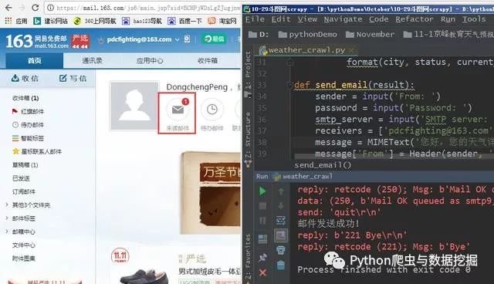
Task: Click the 163 网易免费邮 logo
Action: click(x=36, y=41)
